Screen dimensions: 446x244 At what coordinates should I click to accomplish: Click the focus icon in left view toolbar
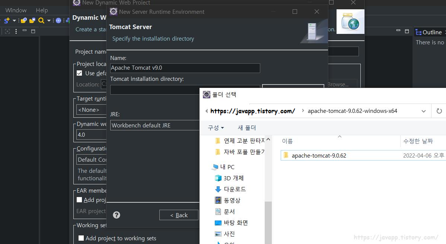[x=7, y=31]
